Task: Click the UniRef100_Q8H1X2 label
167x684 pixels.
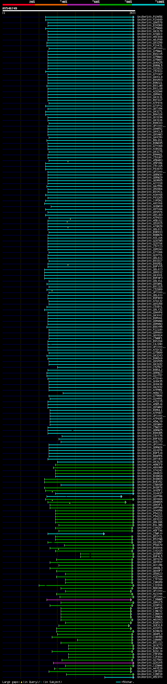Action: coord(150,272)
